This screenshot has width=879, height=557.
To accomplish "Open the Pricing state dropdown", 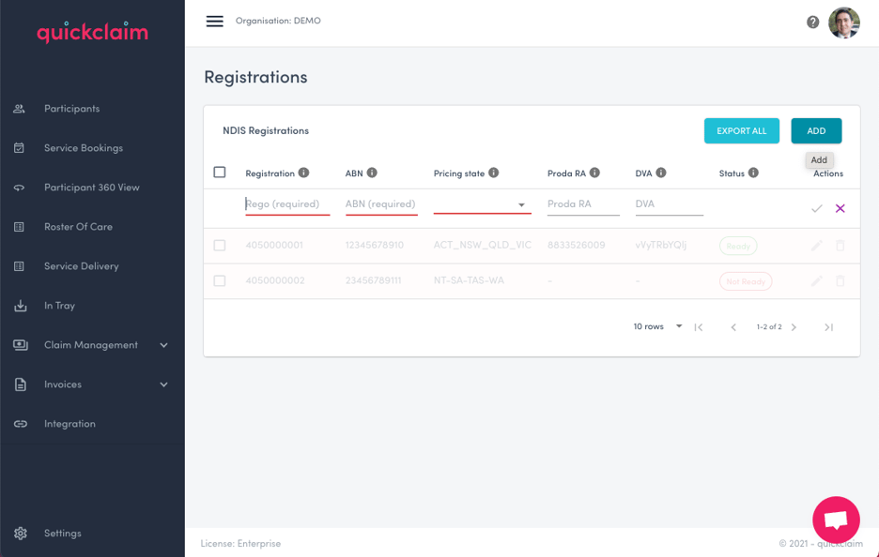I will [x=482, y=204].
